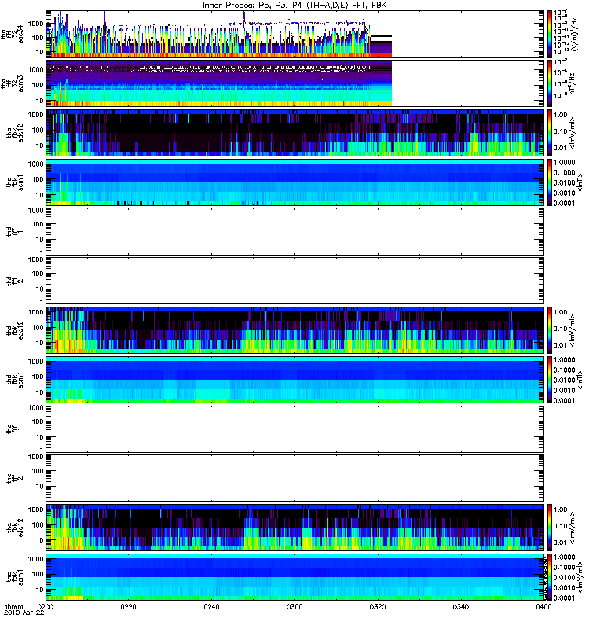
Task: Click the '<|mV/m|>' unit label beside thd fbk edc12
Action: [x=573, y=330]
